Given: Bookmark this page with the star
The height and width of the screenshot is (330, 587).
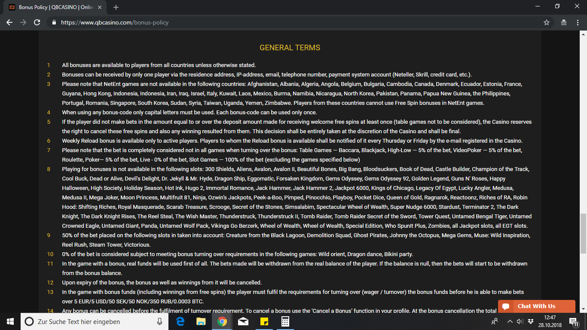Looking at the screenshot, I should click(547, 22).
